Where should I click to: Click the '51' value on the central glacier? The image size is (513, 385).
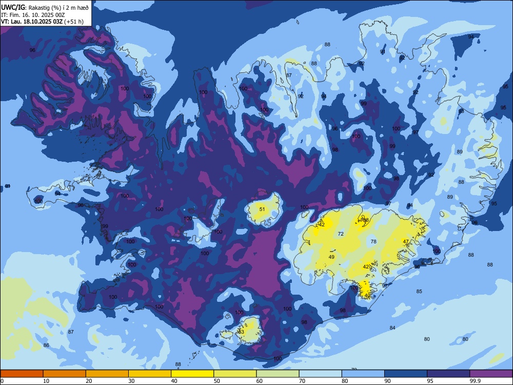[262, 209]
